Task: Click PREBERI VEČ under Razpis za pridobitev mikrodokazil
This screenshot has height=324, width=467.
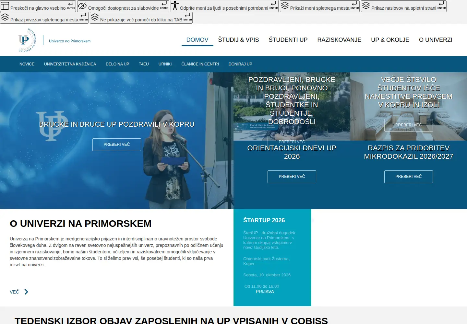Action: click(x=409, y=177)
